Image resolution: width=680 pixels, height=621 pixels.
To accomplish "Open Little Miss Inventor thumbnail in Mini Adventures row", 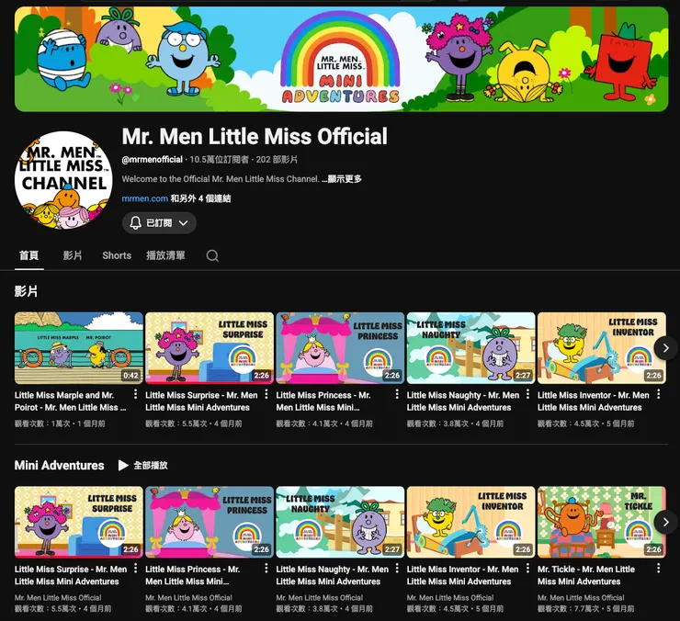I will click(x=471, y=522).
